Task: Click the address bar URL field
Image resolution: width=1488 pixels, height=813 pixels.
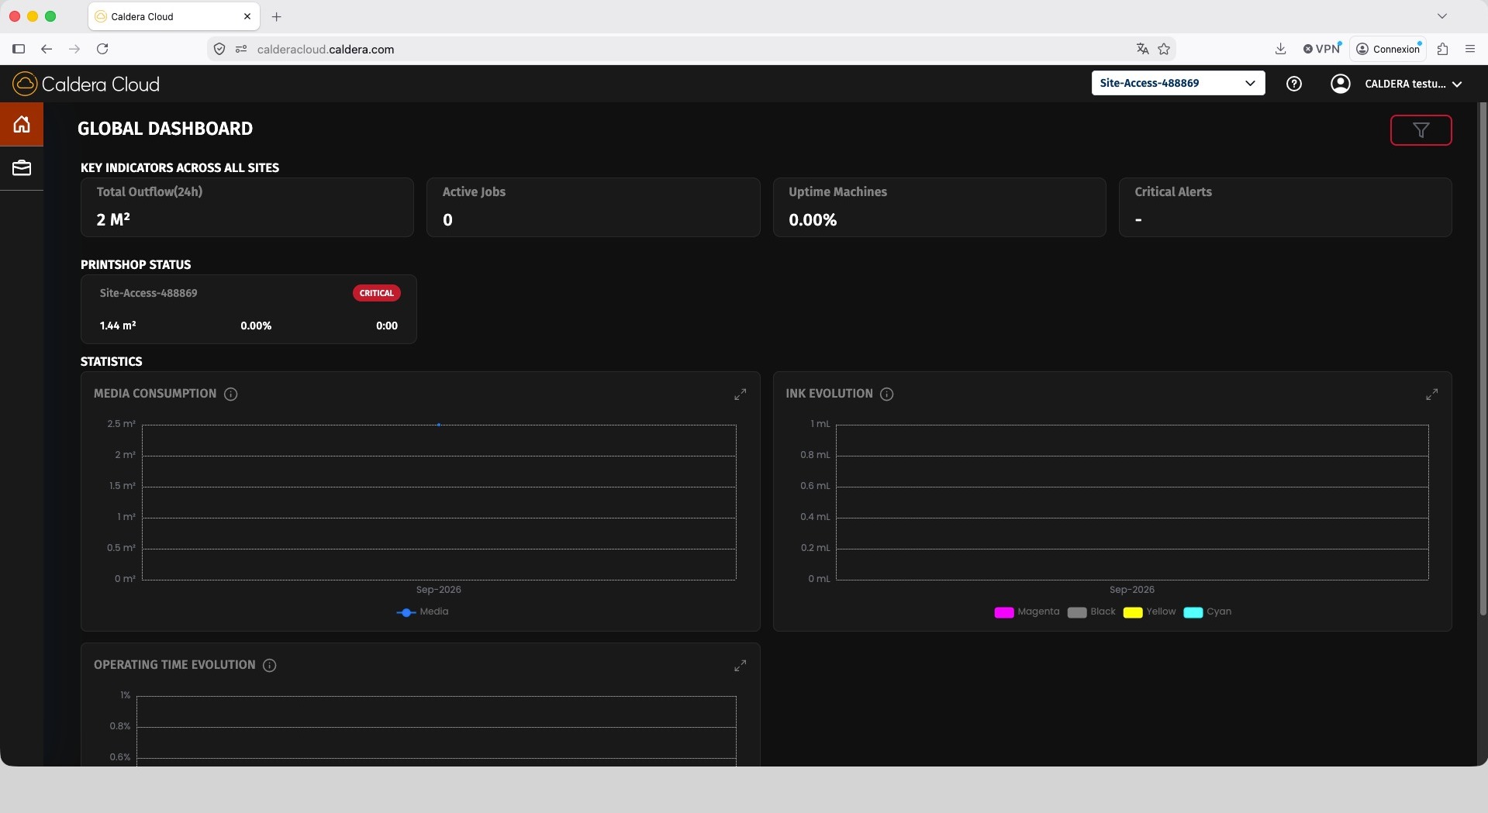Action: coord(690,49)
